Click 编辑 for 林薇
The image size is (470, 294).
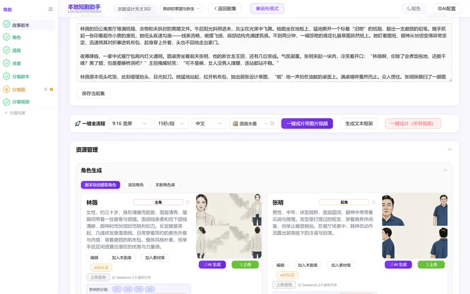click(94, 258)
